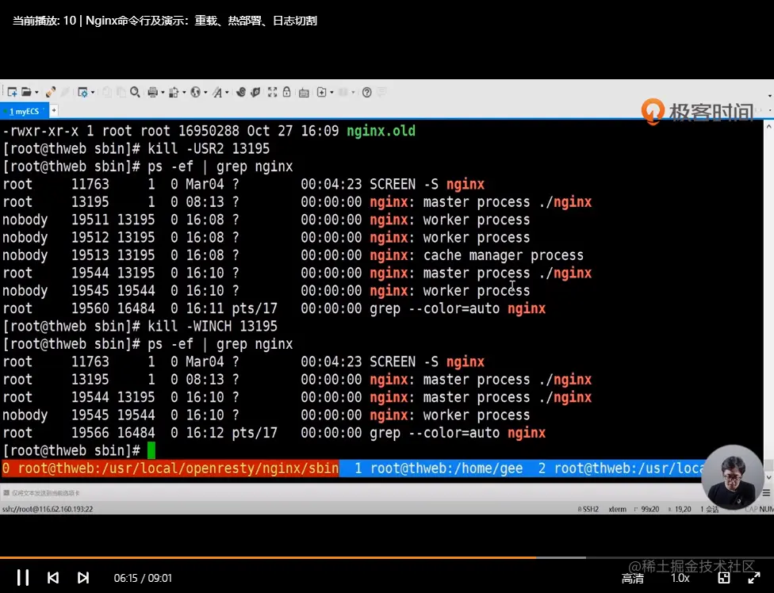Click the '06:15 / 09:01' time display
The width and height of the screenshot is (774, 593).
[x=143, y=578]
